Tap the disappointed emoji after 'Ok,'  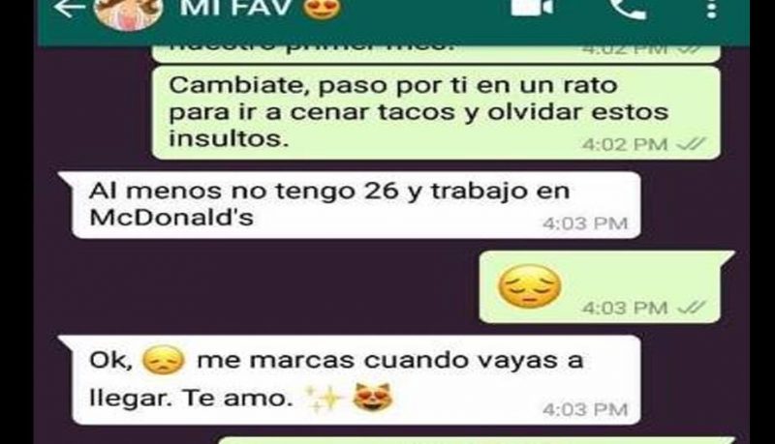(164, 360)
